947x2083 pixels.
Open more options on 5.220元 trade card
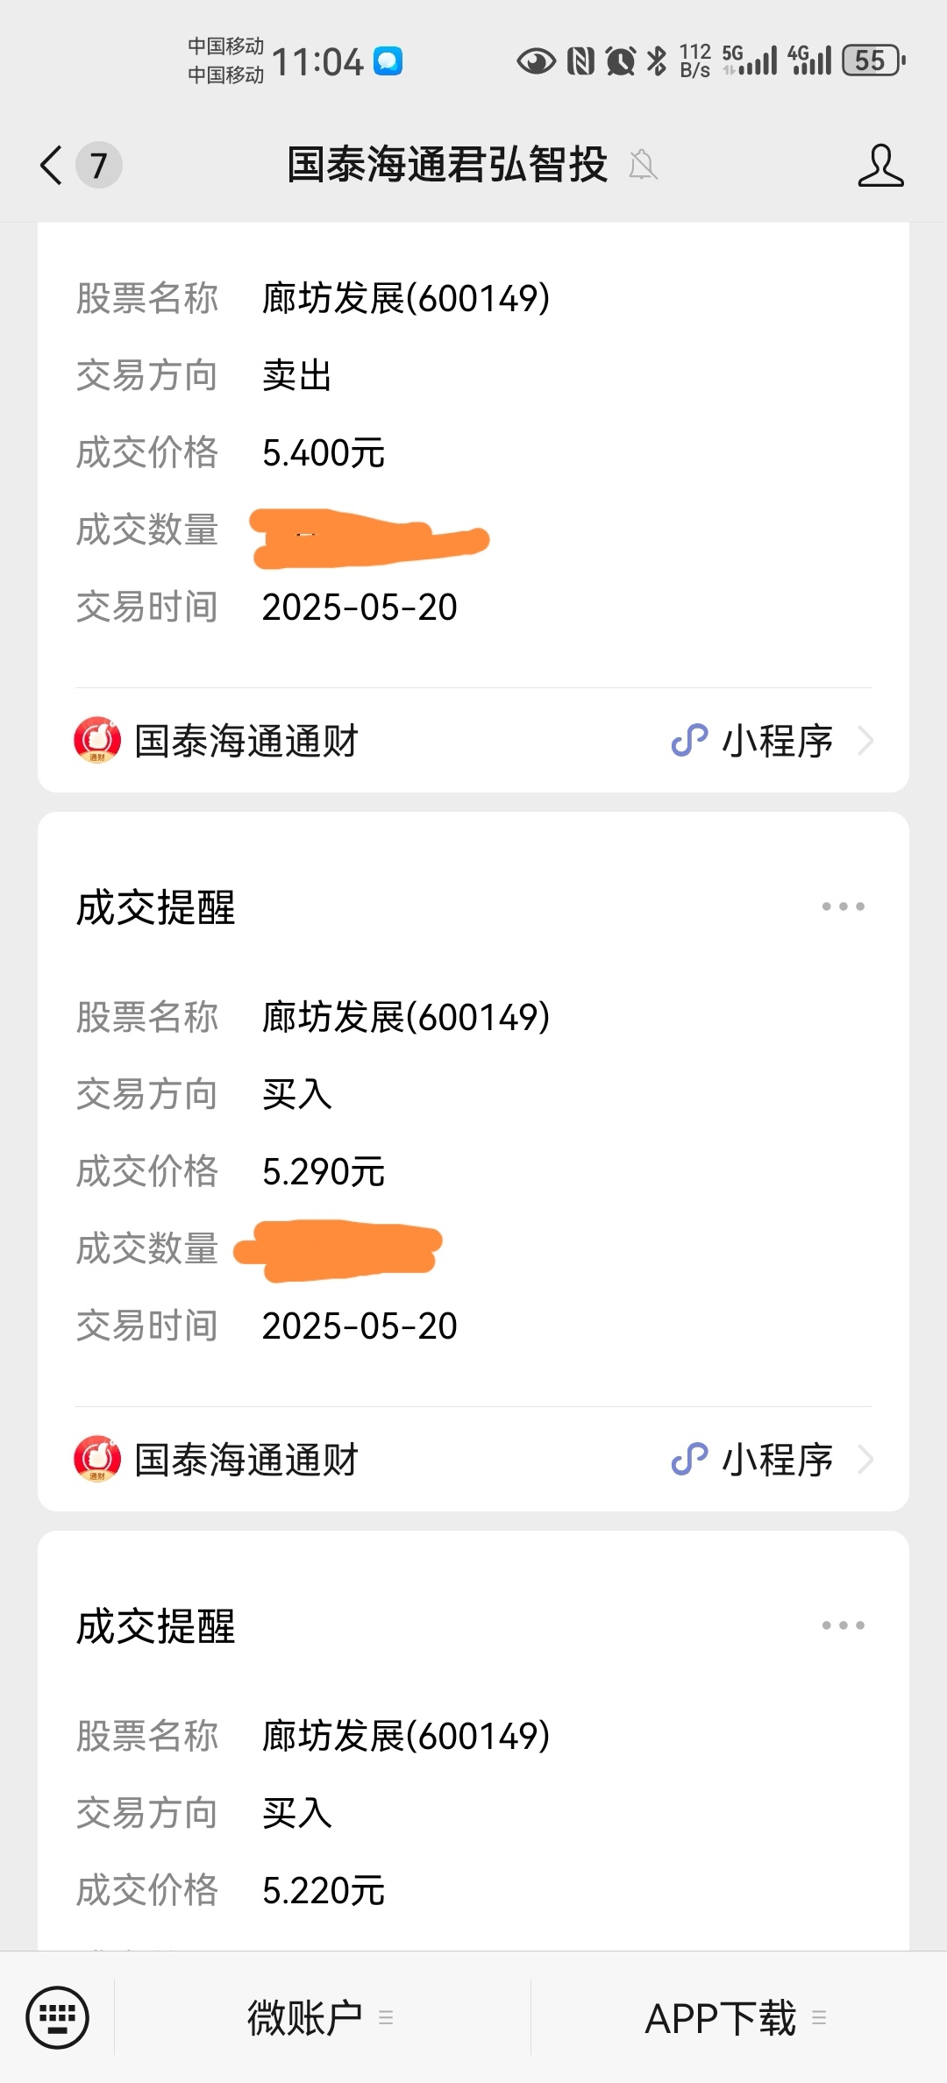tap(843, 1625)
